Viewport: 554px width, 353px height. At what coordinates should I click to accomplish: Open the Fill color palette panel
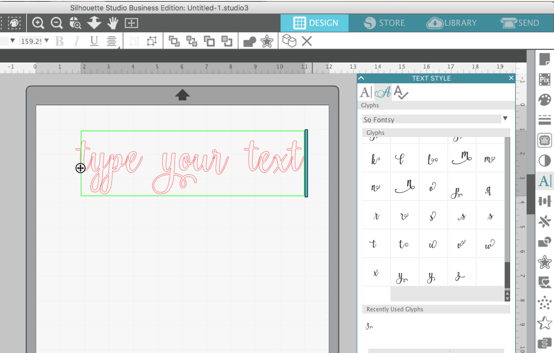coord(544,100)
